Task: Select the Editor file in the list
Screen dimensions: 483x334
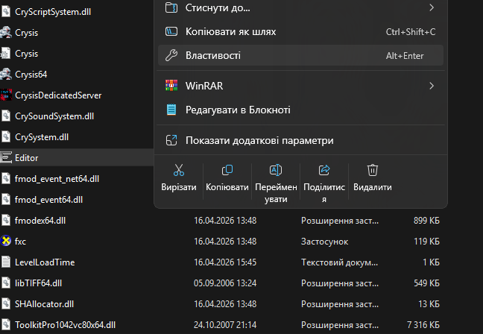Action: [77, 158]
